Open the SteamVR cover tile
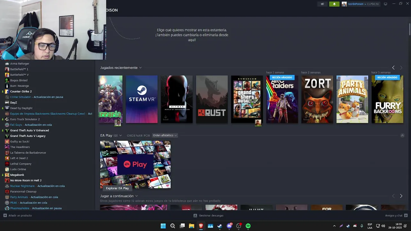The image size is (411, 231). [142, 99]
